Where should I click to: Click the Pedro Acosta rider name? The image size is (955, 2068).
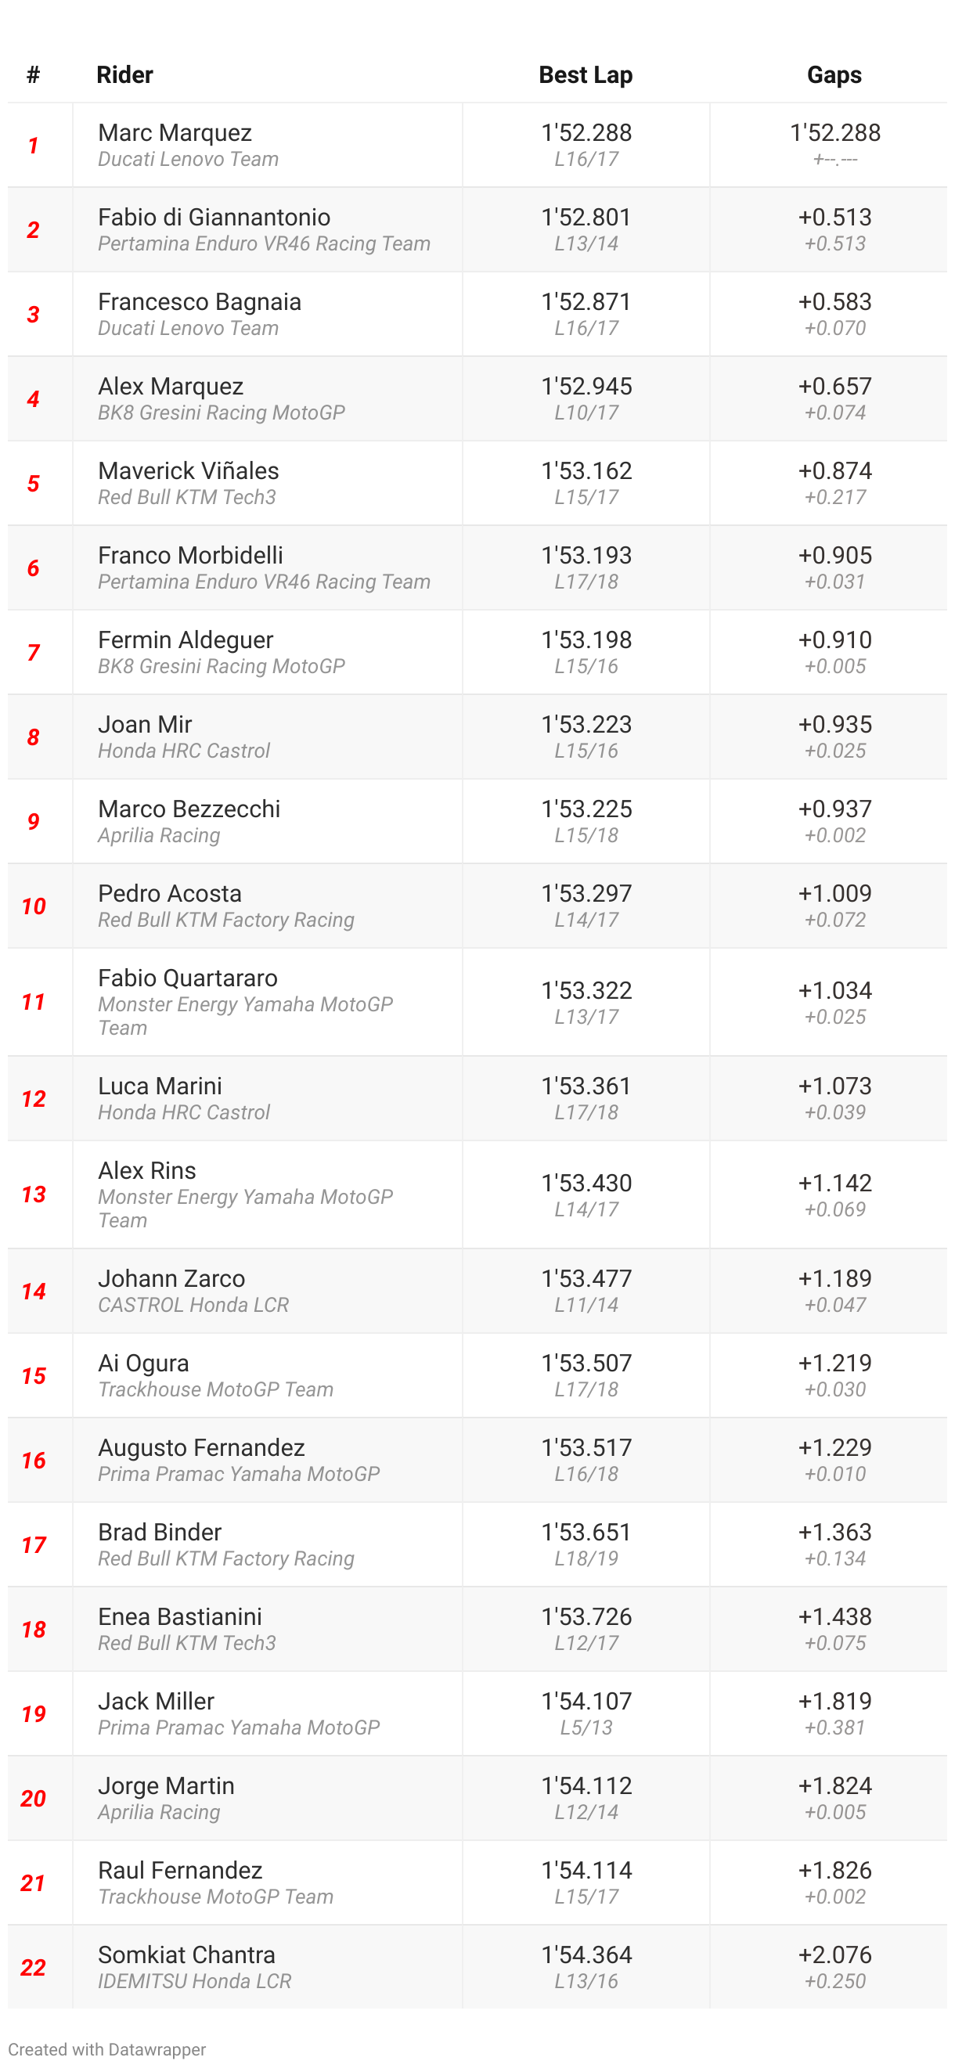(169, 892)
